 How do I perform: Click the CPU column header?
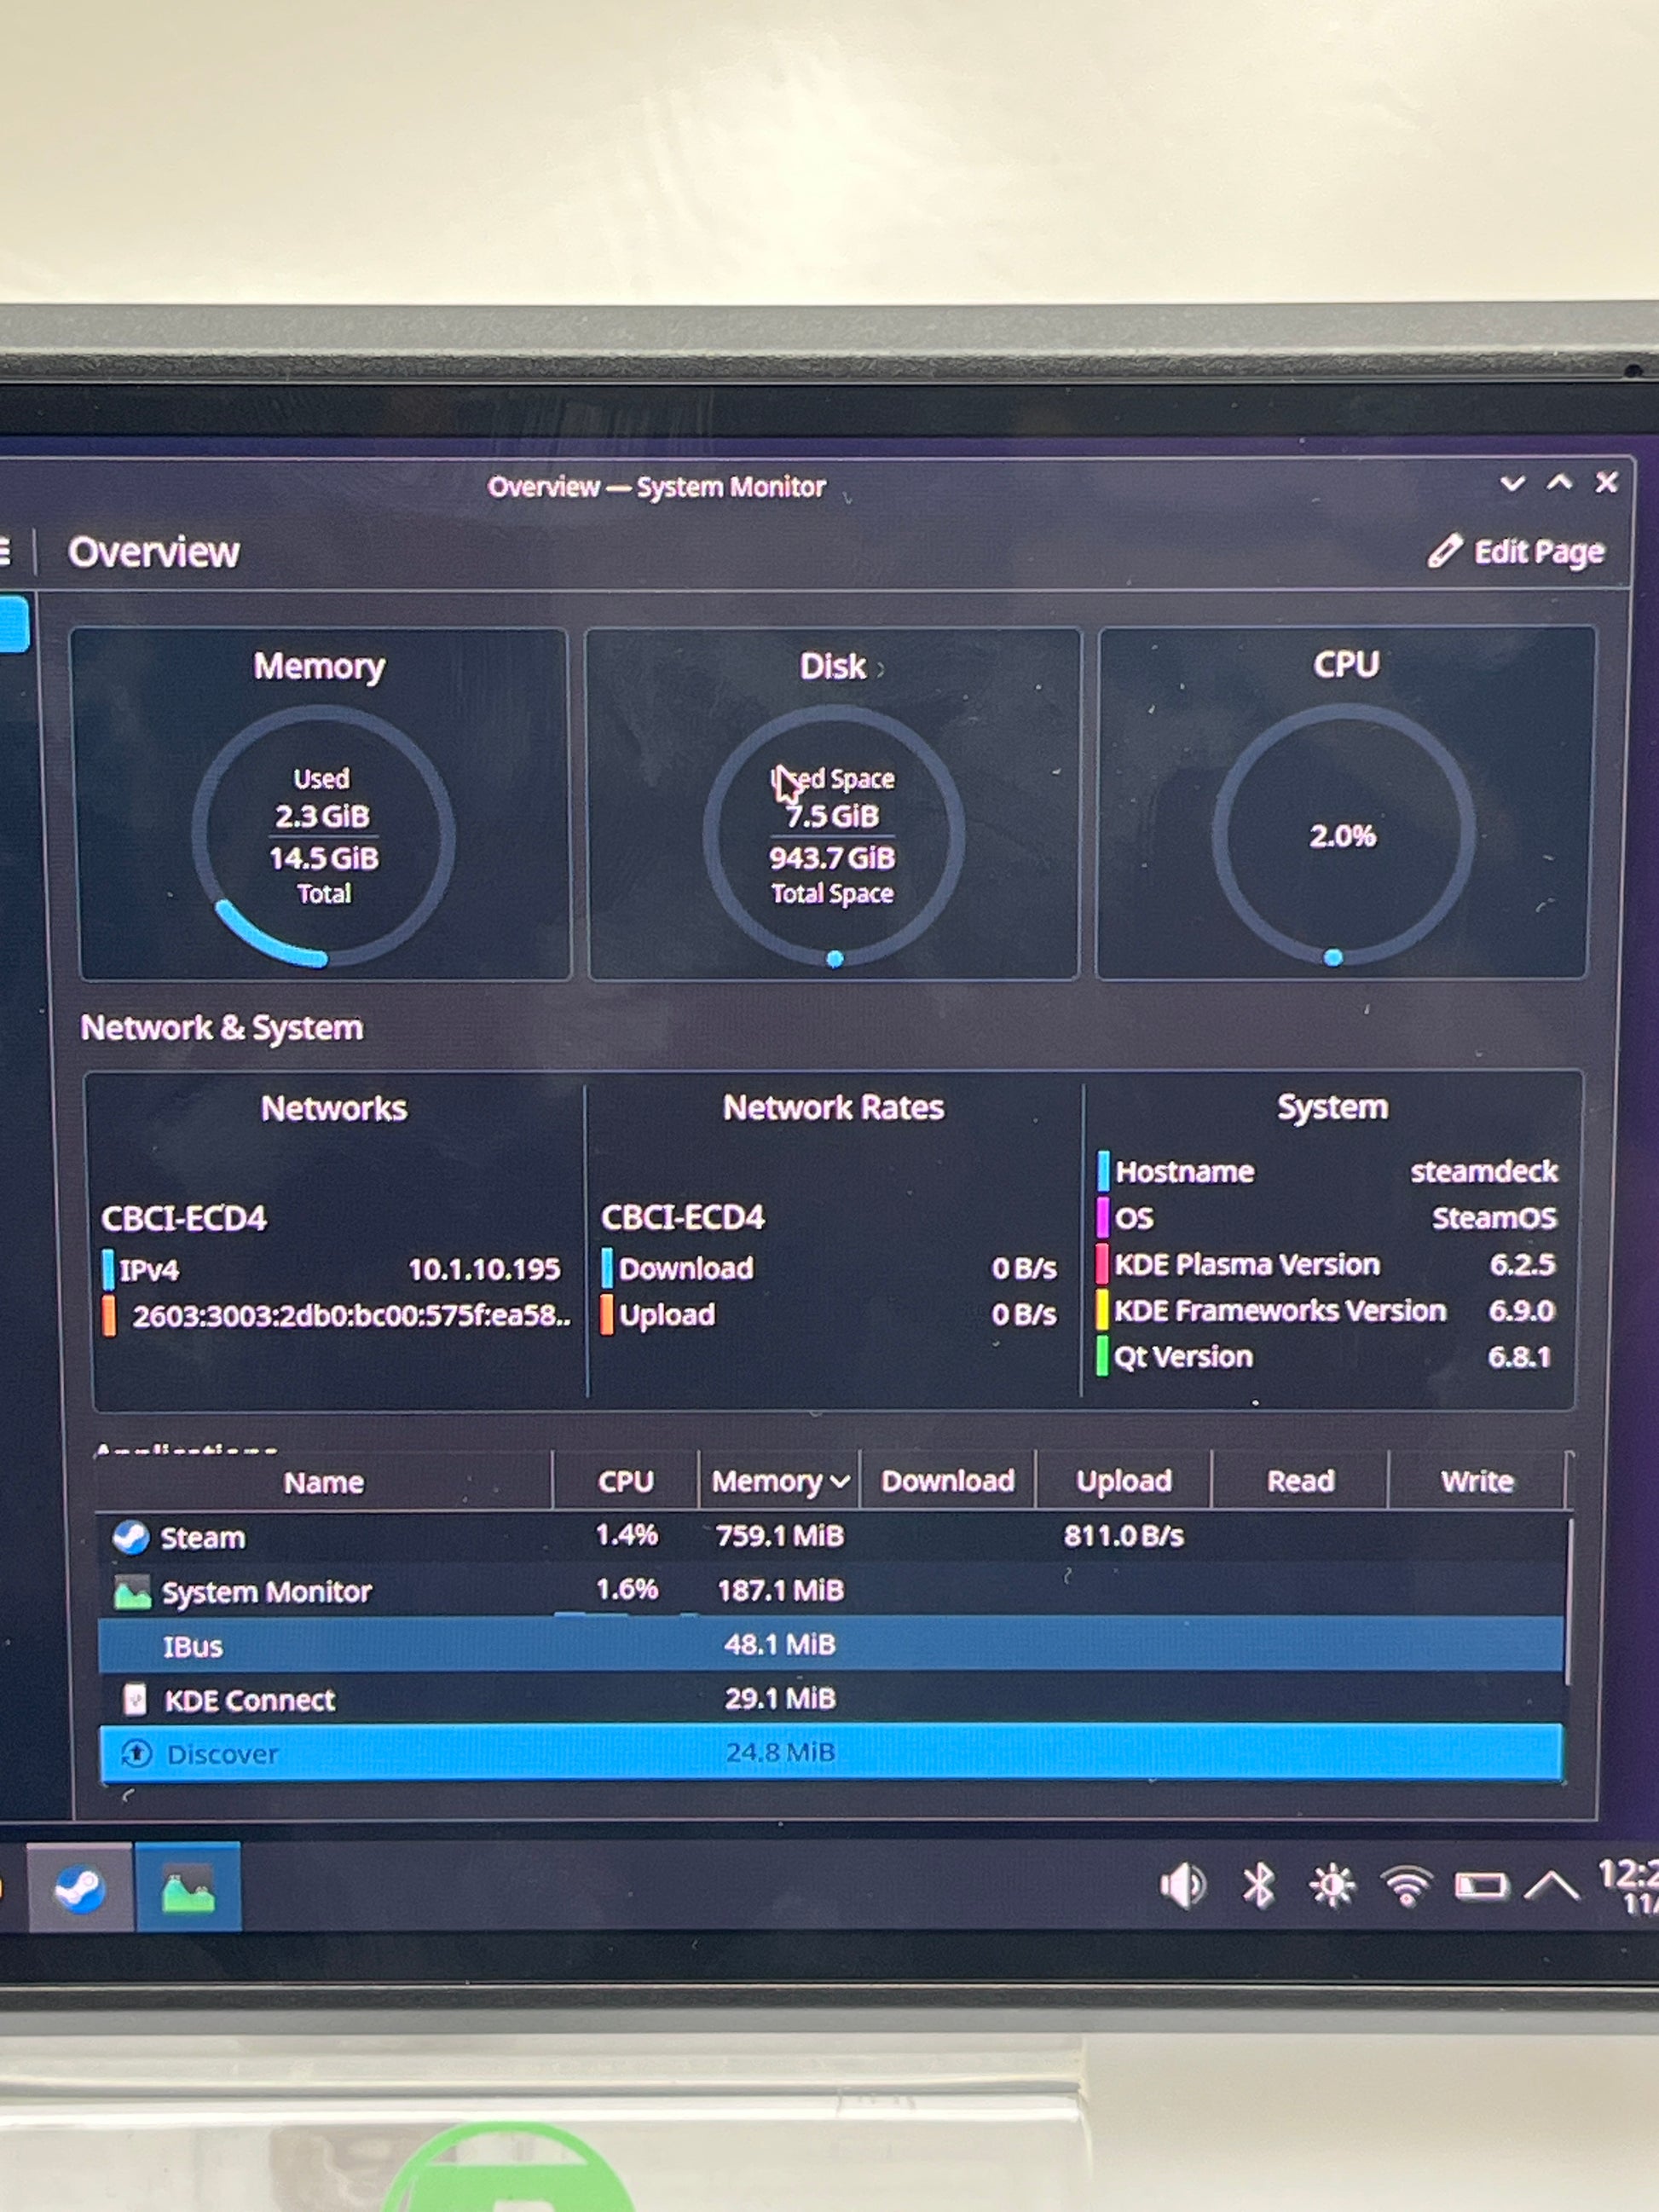(625, 1481)
